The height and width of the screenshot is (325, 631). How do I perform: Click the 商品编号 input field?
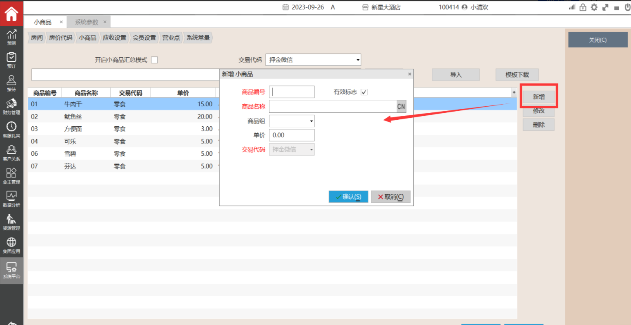coord(292,92)
